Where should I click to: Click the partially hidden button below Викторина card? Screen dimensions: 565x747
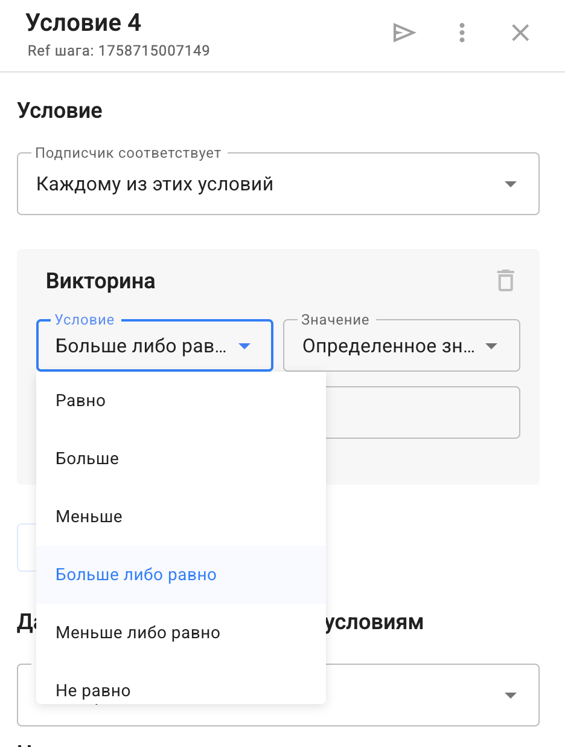27,548
